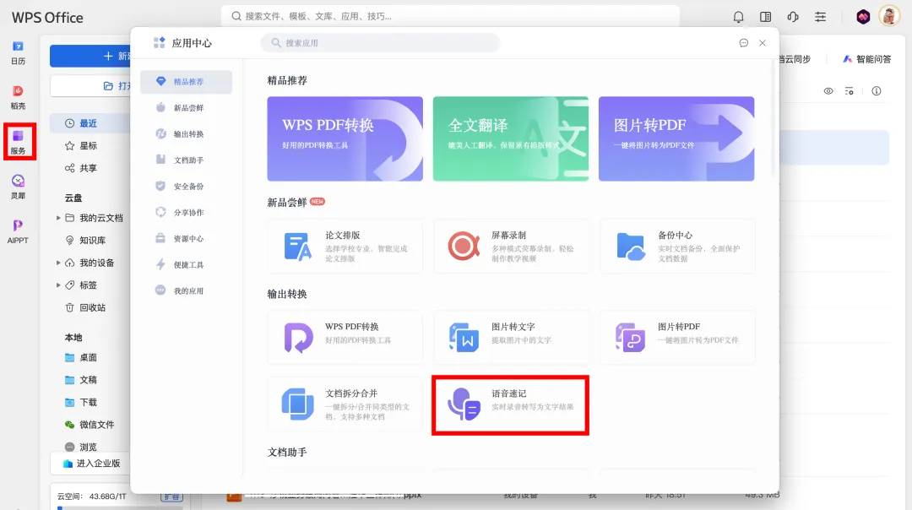Viewport: 912px width, 510px height.
Task: Close the 应用中心 dialog
Action: pyautogui.click(x=762, y=43)
